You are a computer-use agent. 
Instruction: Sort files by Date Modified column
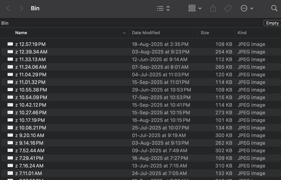[x=146, y=33]
